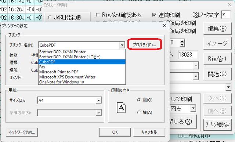The image size is (235, 142).
Task: Click the page orientation preview icon
Action: (x=121, y=108)
